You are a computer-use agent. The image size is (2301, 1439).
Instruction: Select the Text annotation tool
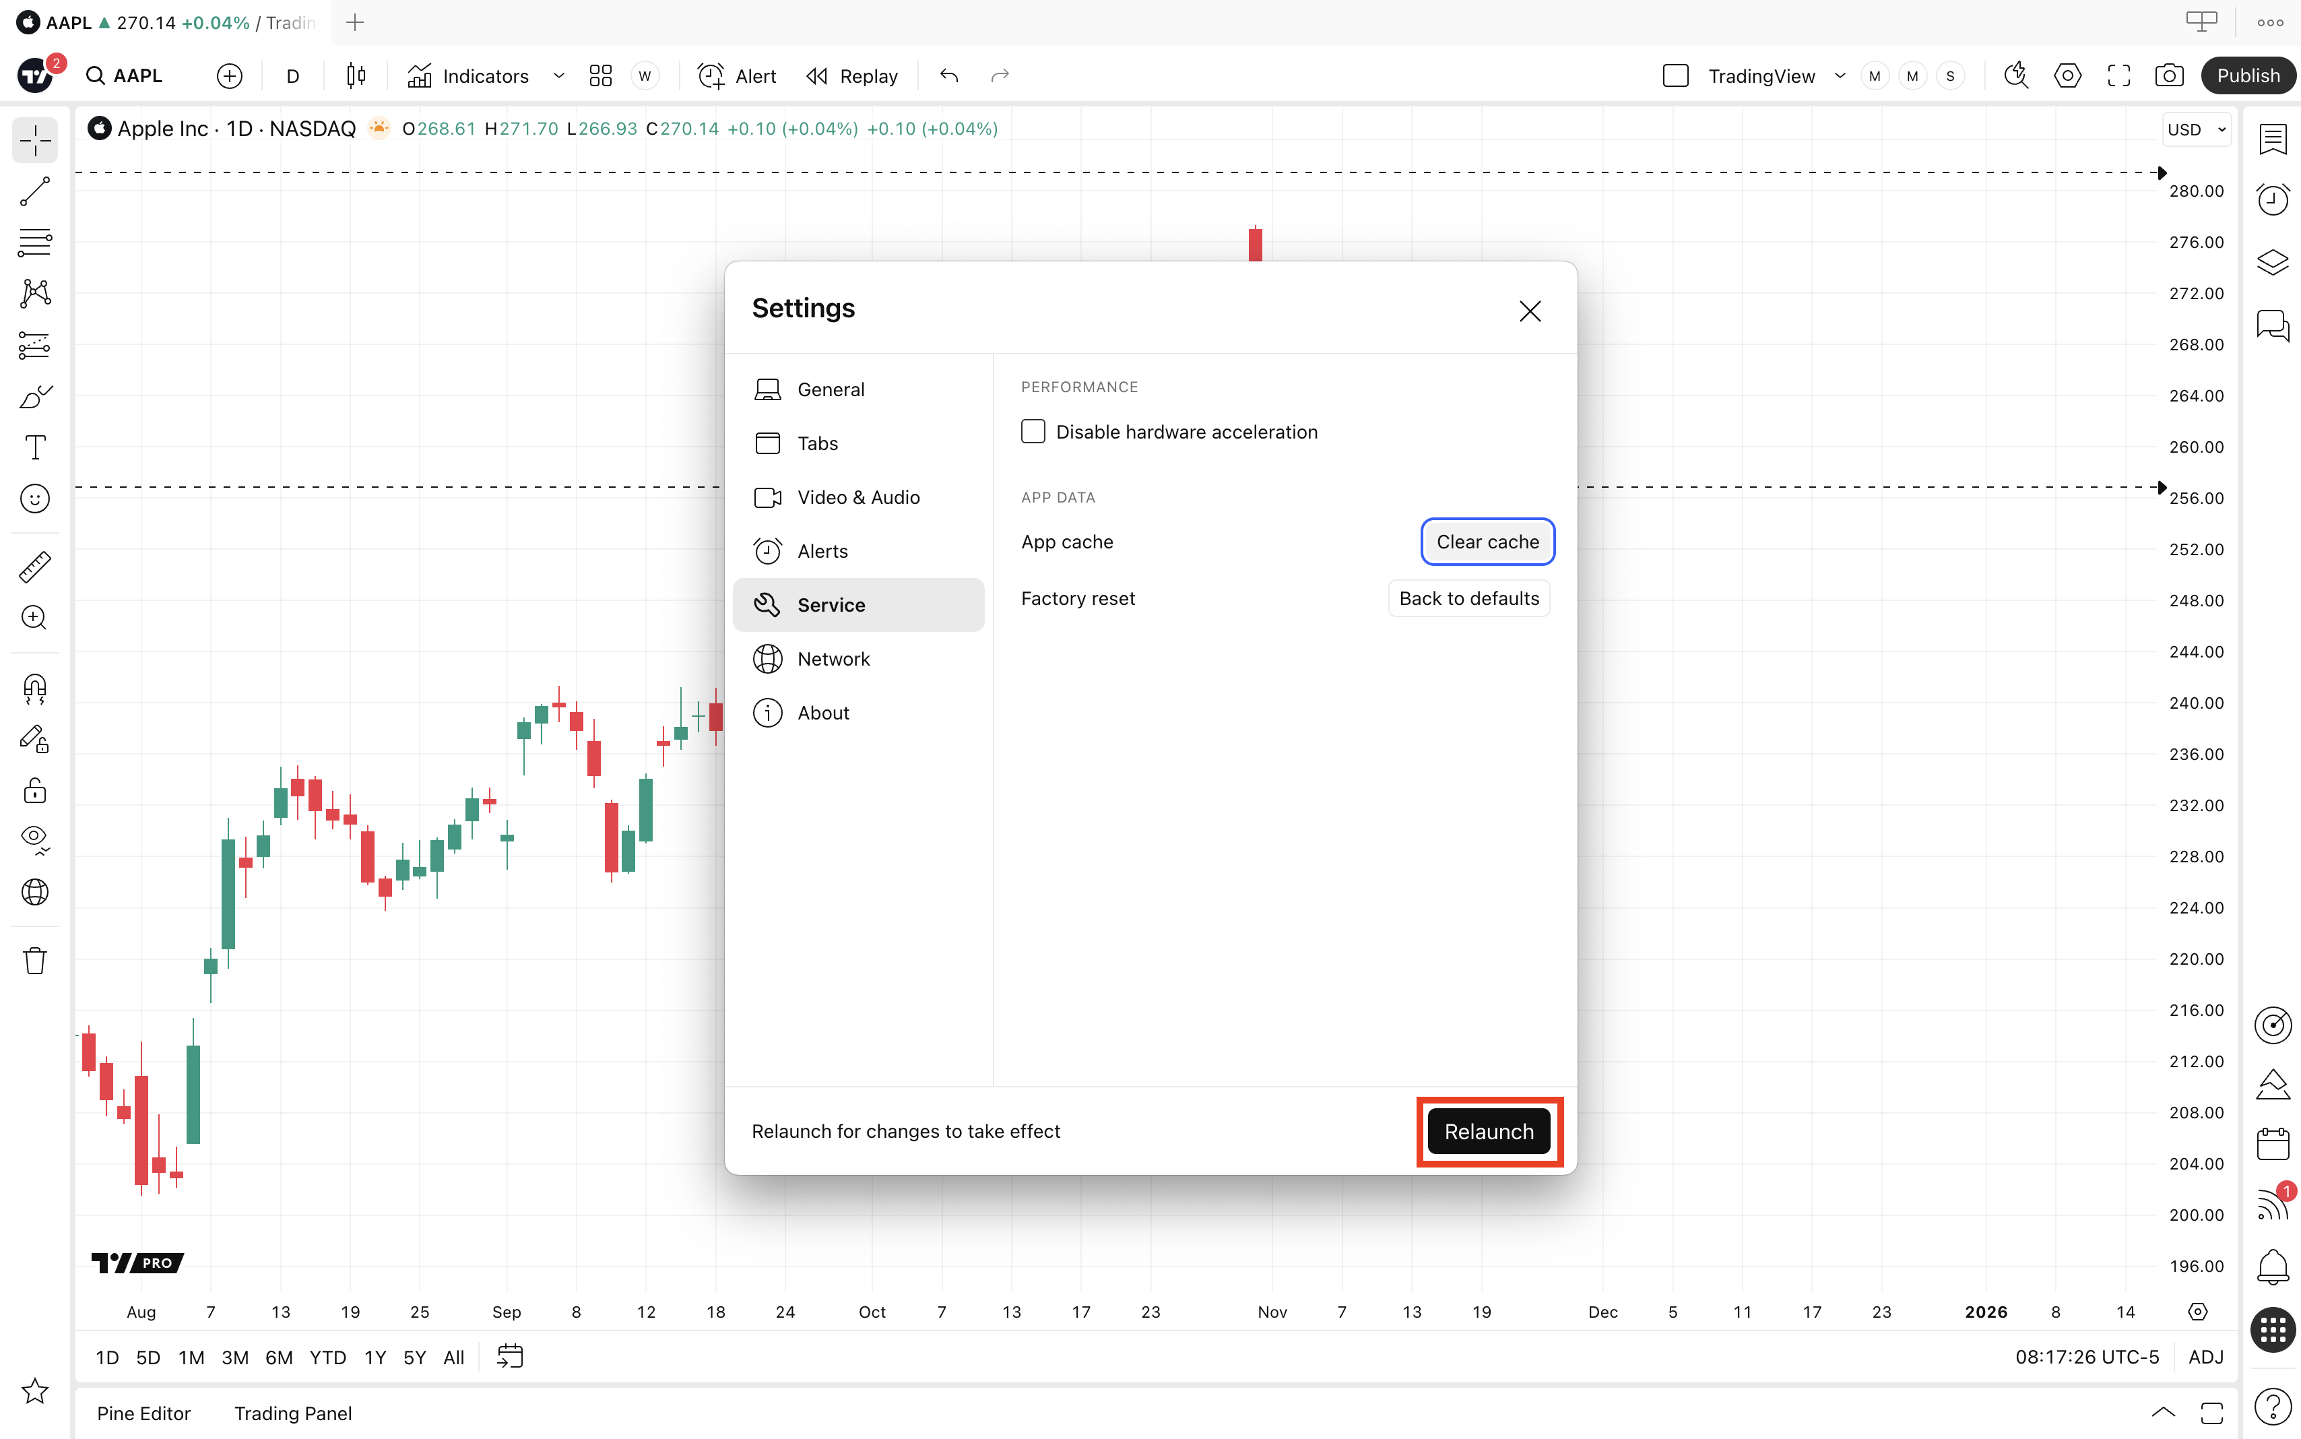pos(35,447)
